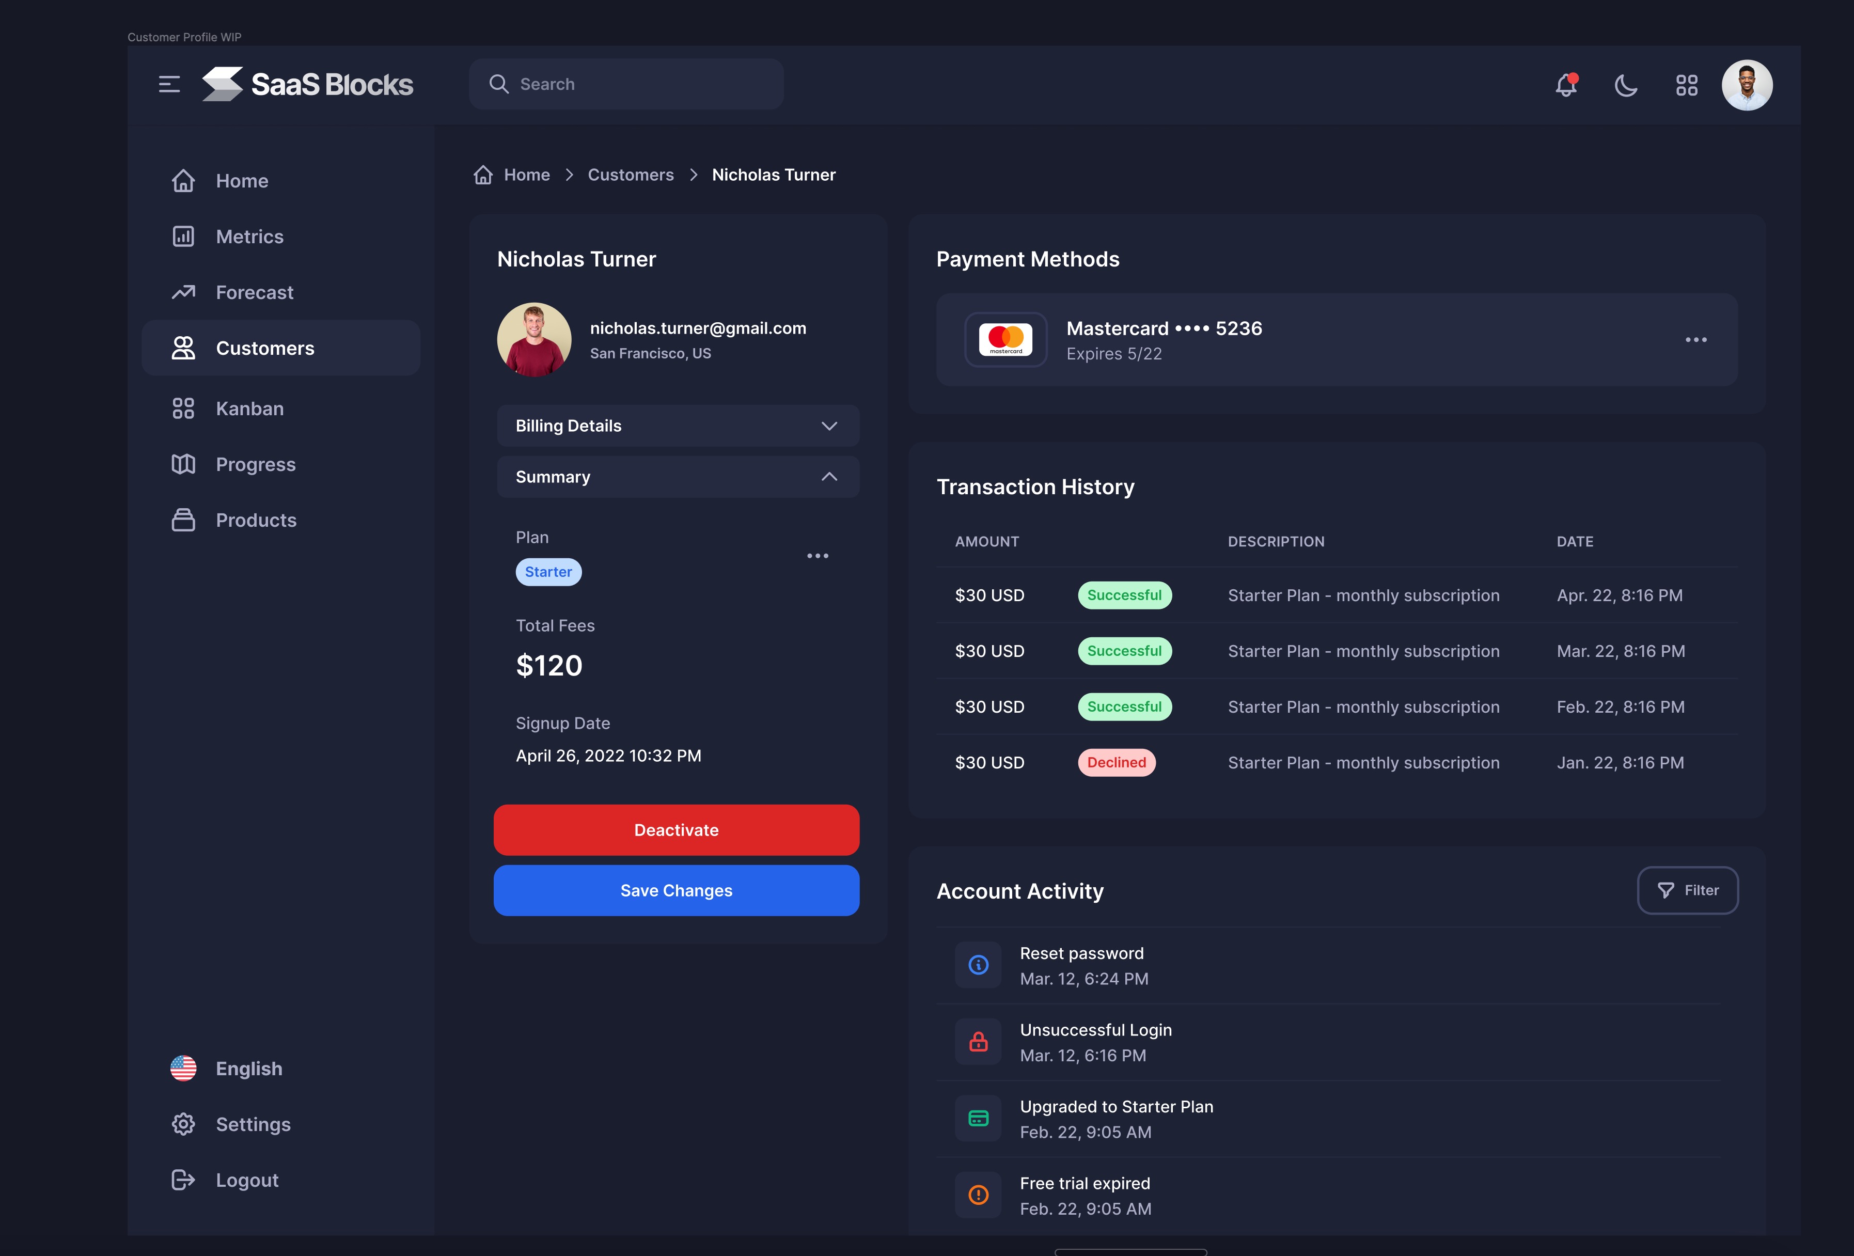Click the Save Changes button

(675, 890)
